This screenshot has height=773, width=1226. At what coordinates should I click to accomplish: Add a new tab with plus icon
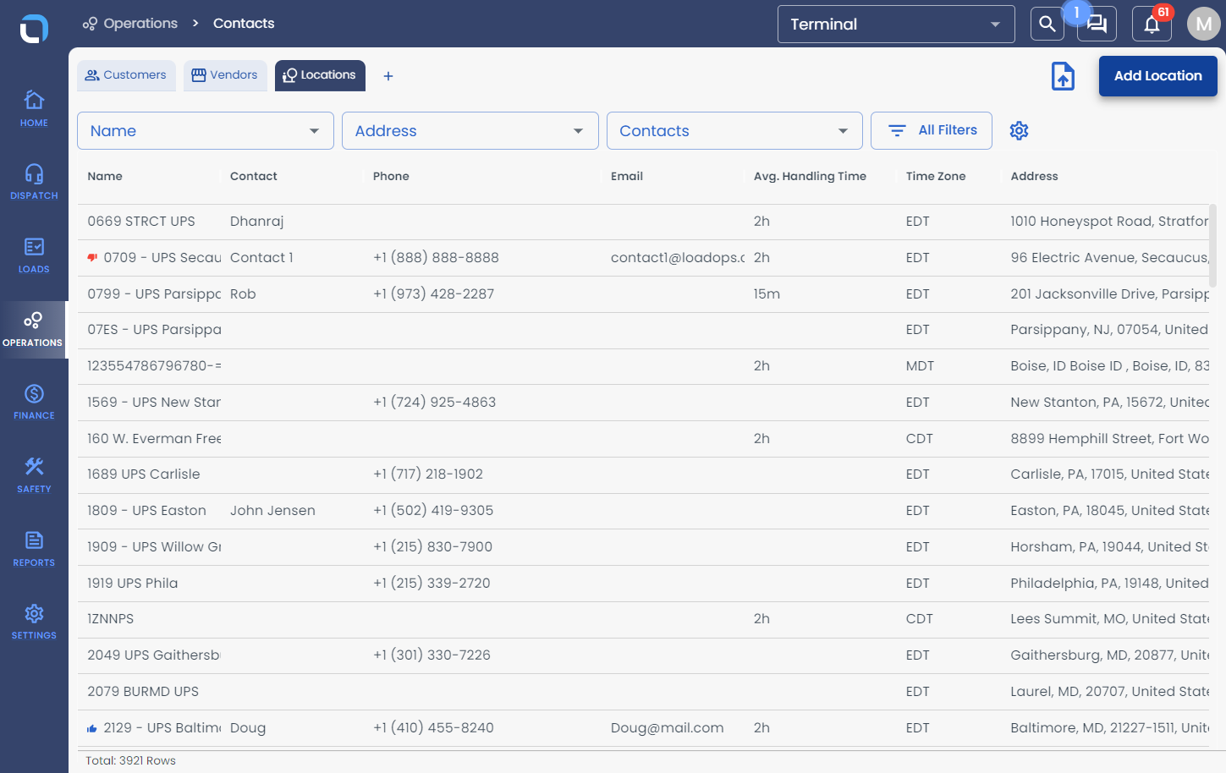point(388,76)
